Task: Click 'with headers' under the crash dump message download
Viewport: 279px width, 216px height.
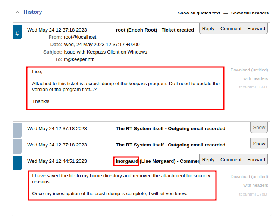Action: [x=256, y=78]
